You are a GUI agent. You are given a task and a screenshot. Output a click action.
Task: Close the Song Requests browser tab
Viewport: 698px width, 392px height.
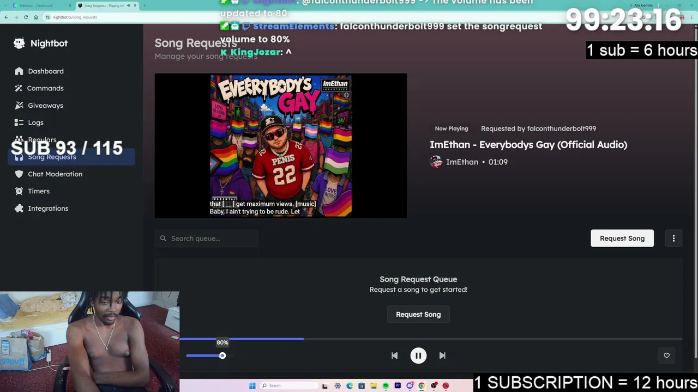click(x=135, y=6)
